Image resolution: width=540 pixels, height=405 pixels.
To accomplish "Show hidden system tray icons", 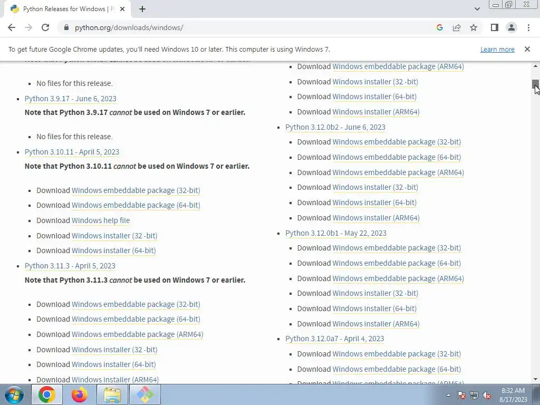I will [448, 395].
